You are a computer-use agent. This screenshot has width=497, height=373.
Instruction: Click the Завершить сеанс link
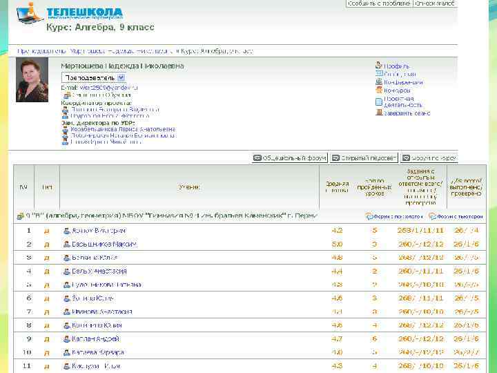point(407,113)
